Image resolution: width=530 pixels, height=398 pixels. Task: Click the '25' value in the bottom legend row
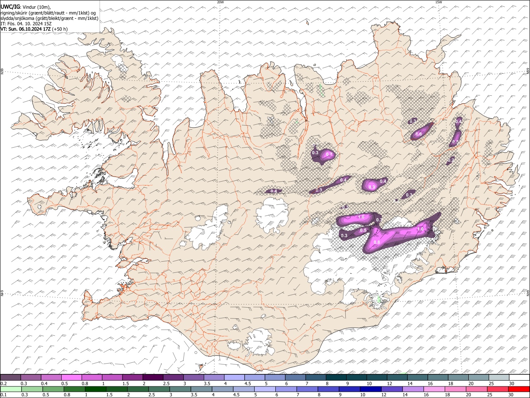489,395
